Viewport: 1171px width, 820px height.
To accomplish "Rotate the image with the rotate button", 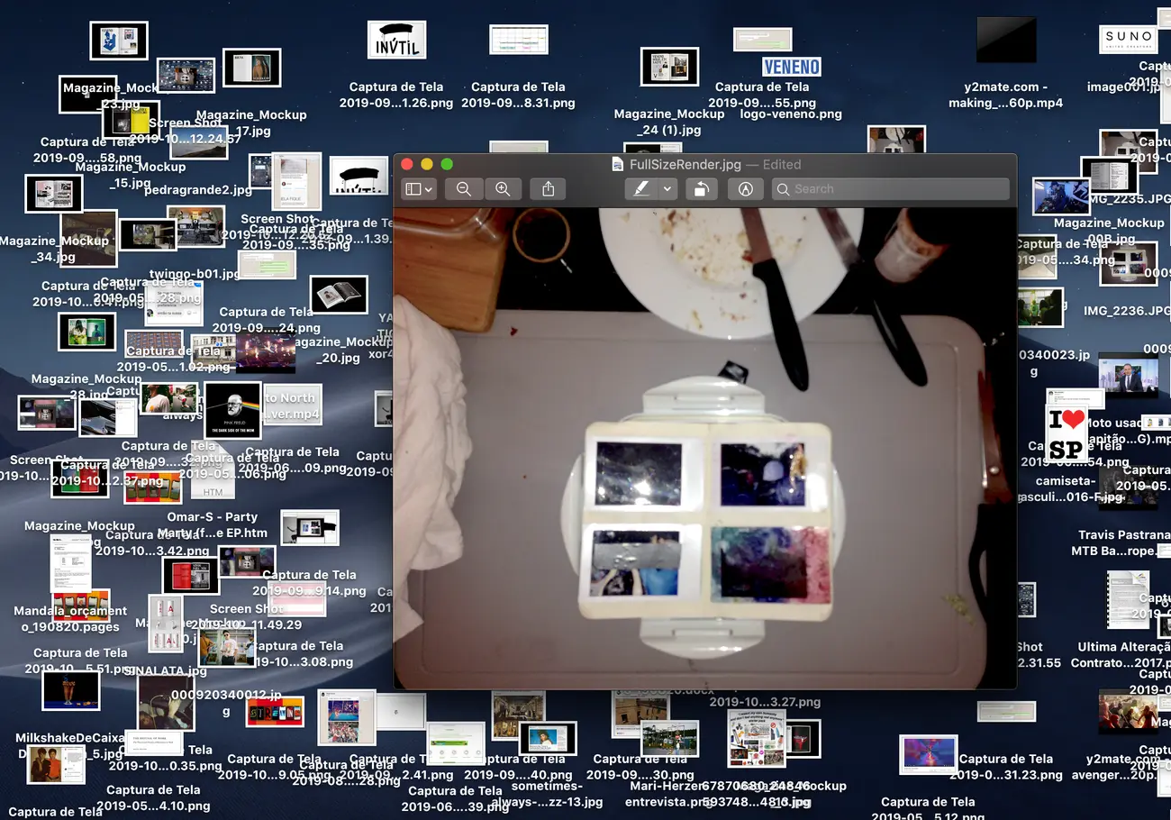I will pyautogui.click(x=702, y=189).
